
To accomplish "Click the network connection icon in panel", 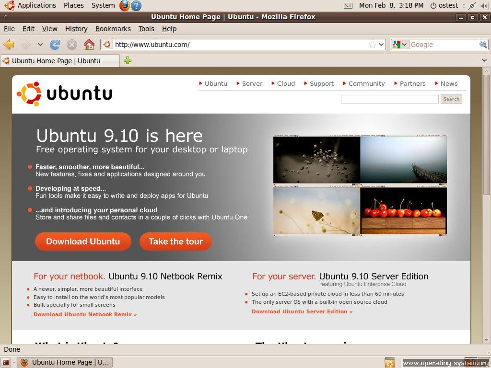I will coord(472,6).
